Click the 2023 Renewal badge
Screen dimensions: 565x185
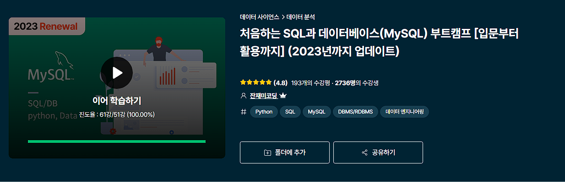tap(46, 26)
